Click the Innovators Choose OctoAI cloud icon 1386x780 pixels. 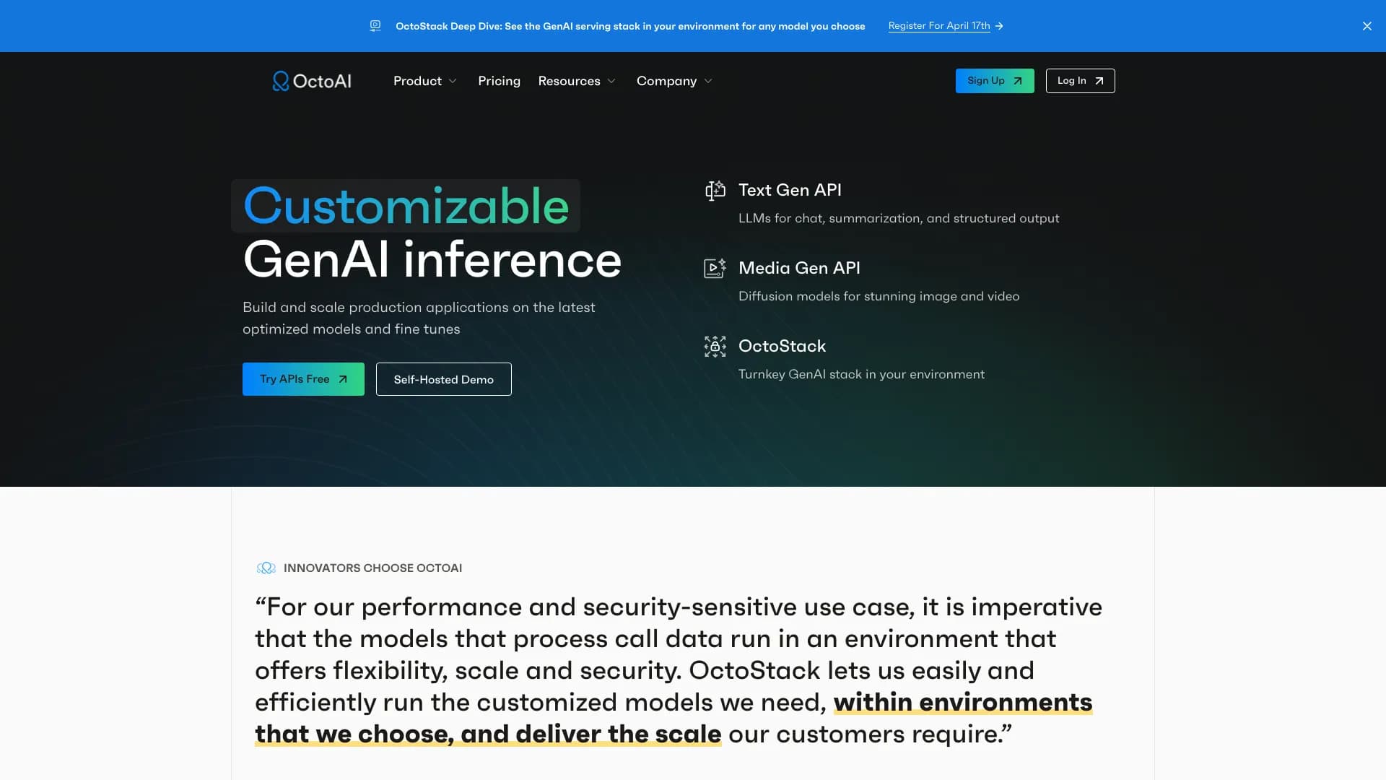pyautogui.click(x=266, y=568)
